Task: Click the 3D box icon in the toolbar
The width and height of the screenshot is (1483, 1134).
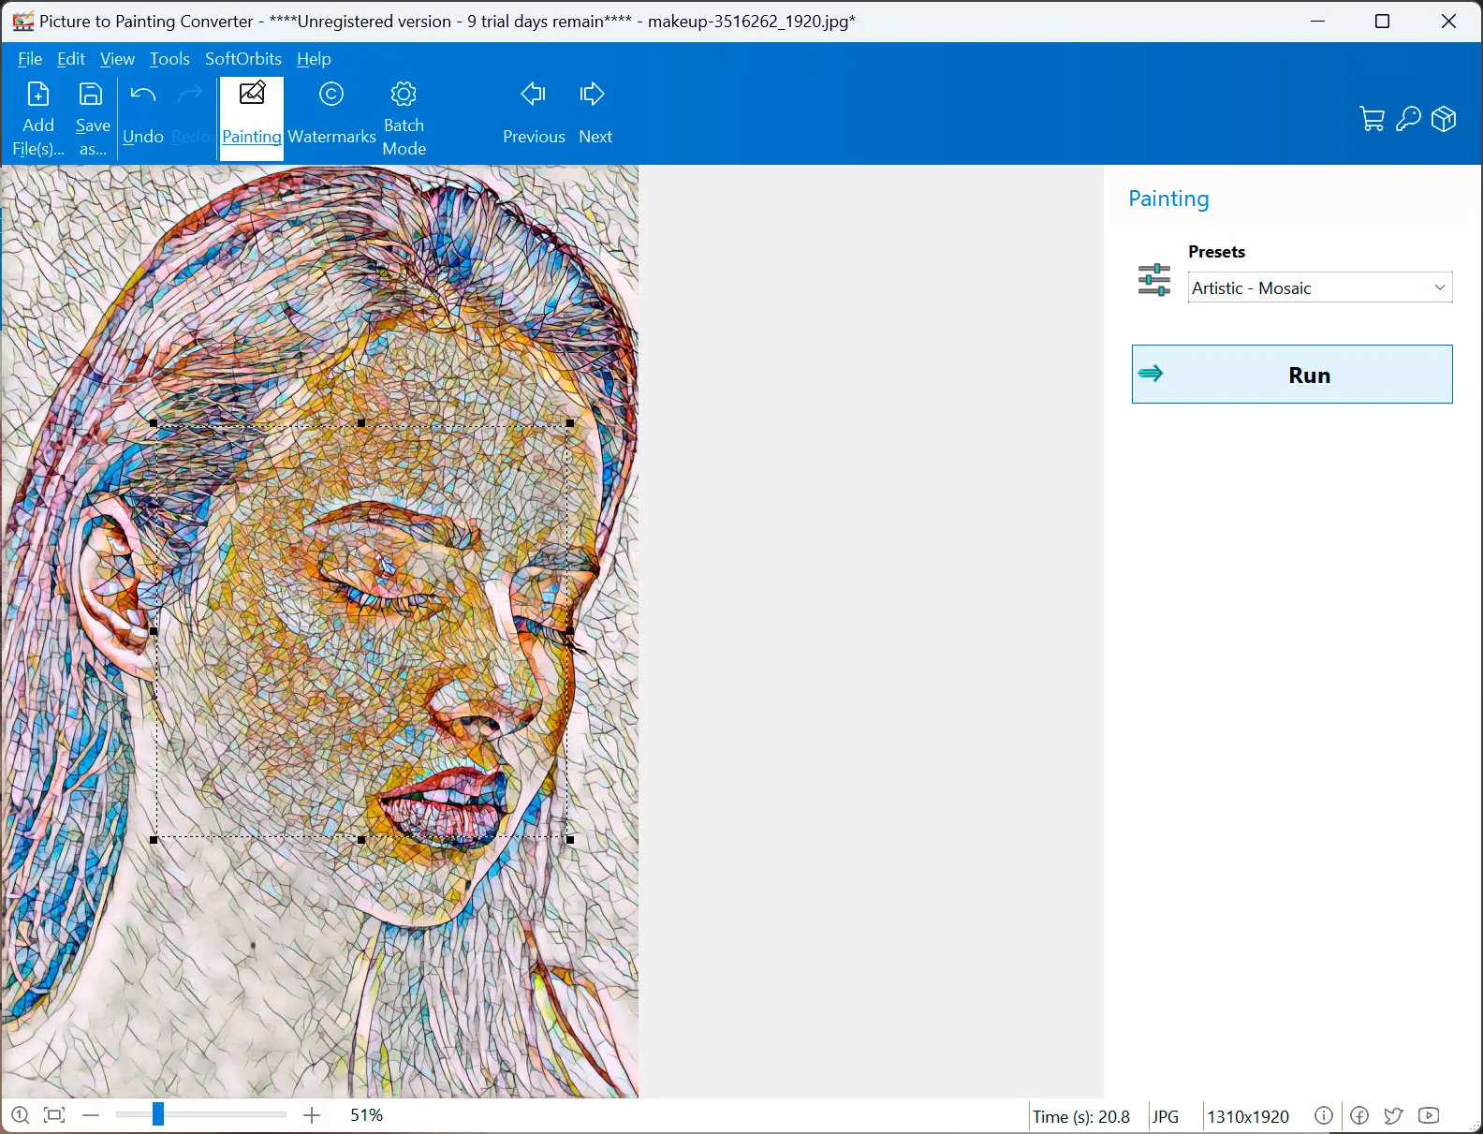Action: pos(1444,119)
